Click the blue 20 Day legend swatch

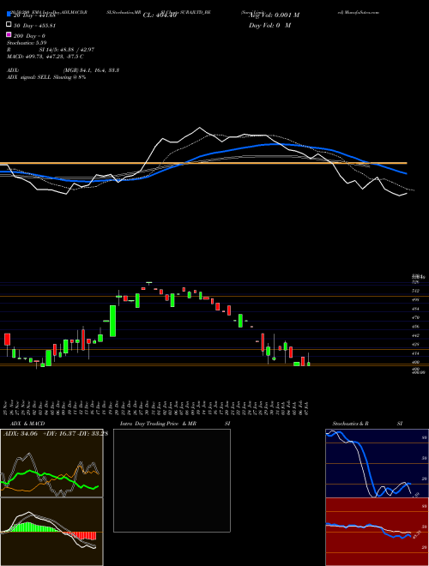point(9,14)
